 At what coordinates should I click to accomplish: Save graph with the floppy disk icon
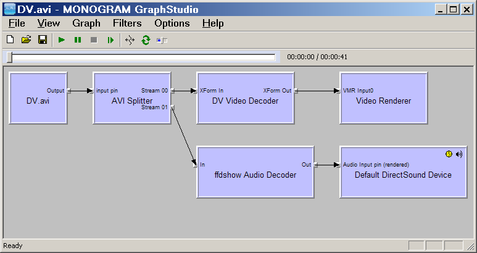coord(43,40)
